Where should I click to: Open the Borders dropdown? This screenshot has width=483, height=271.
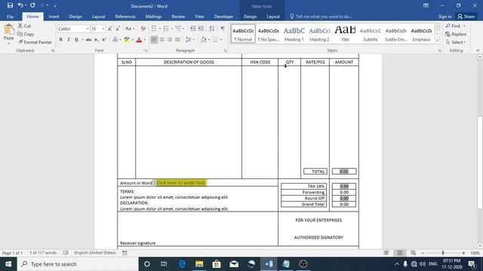(221, 40)
